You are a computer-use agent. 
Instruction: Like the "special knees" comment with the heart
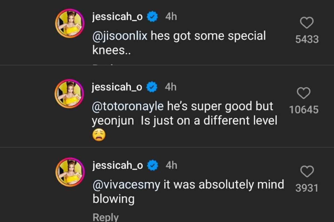(307, 23)
